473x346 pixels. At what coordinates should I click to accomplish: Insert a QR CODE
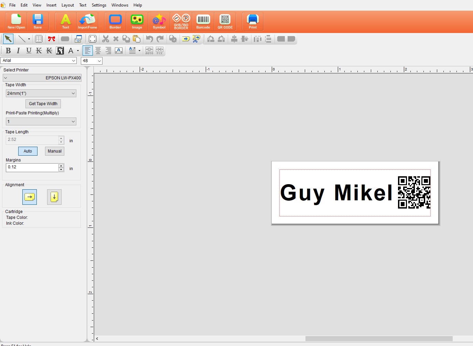tap(225, 22)
